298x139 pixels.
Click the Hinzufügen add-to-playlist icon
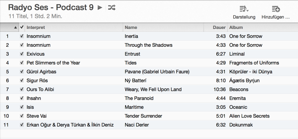[x=276, y=9]
